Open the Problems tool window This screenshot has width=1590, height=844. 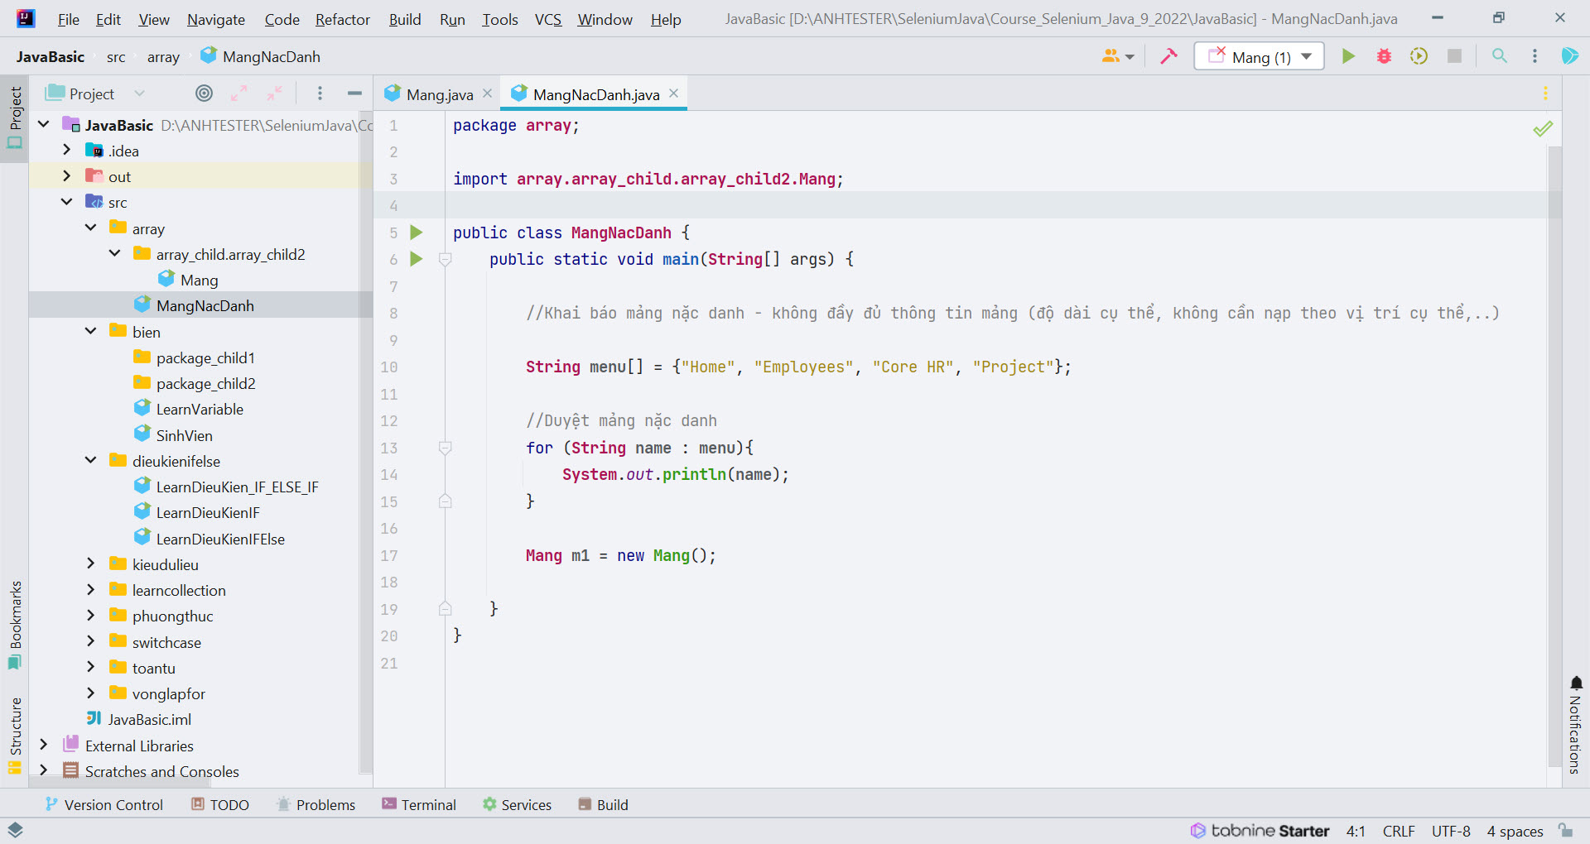pyautogui.click(x=316, y=804)
